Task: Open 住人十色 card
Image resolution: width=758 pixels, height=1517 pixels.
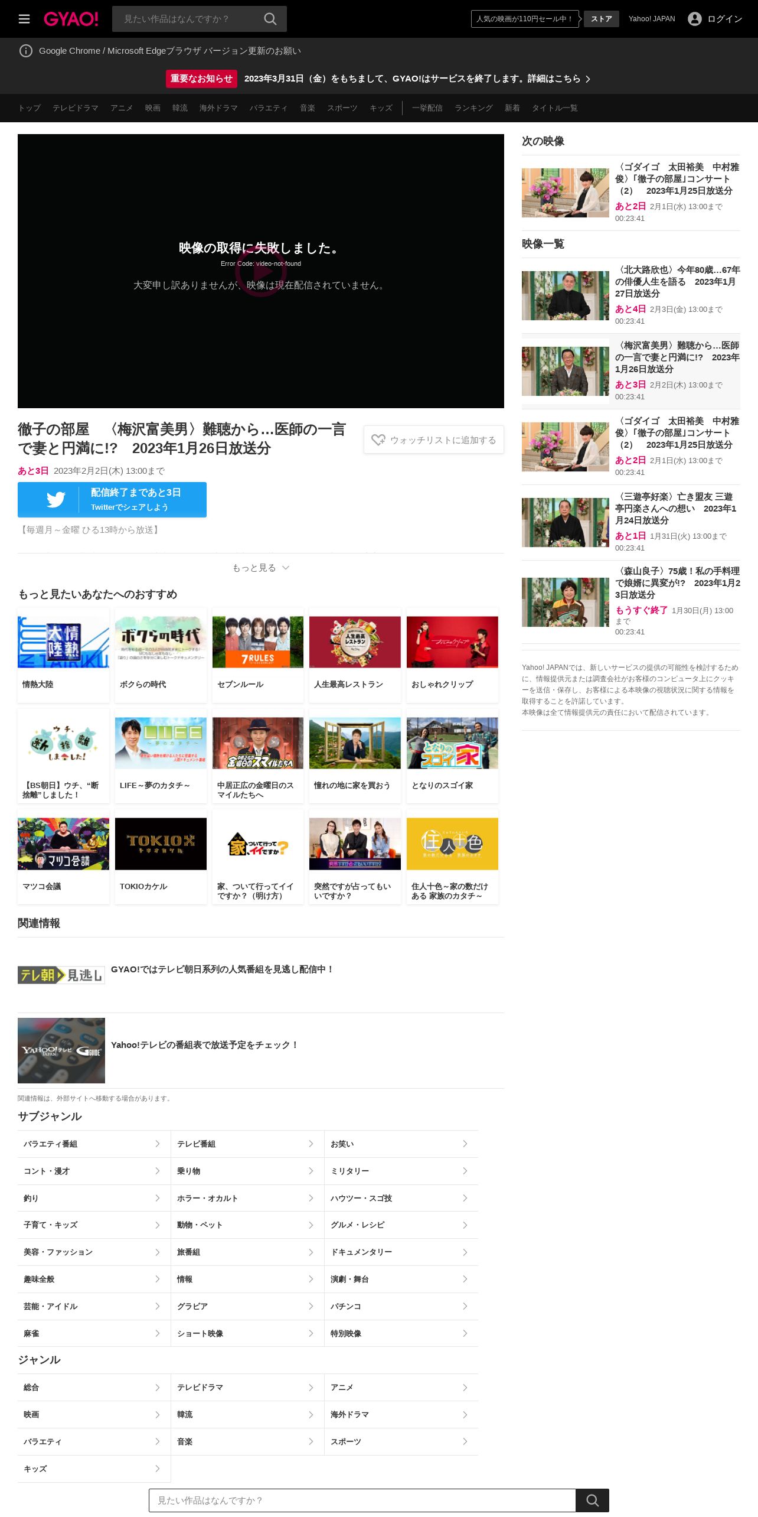Action: pyautogui.click(x=452, y=857)
